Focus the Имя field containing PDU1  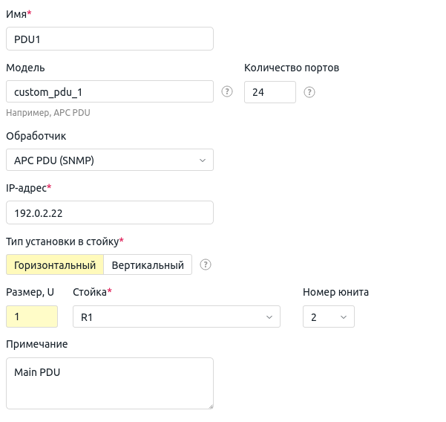[110, 39]
